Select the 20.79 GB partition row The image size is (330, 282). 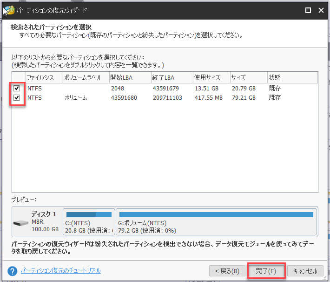point(163,88)
